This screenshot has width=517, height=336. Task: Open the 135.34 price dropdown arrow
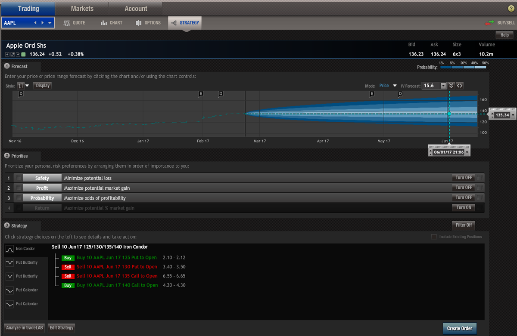pyautogui.click(x=513, y=115)
